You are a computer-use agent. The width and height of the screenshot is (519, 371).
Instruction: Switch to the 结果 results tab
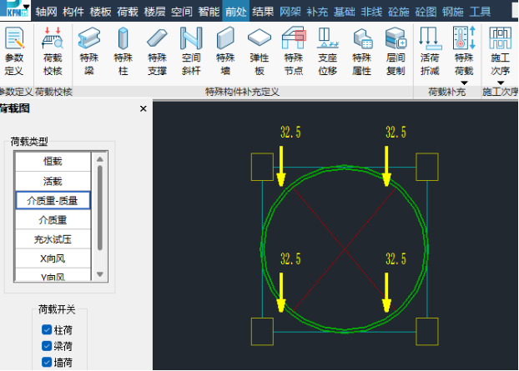click(x=262, y=11)
